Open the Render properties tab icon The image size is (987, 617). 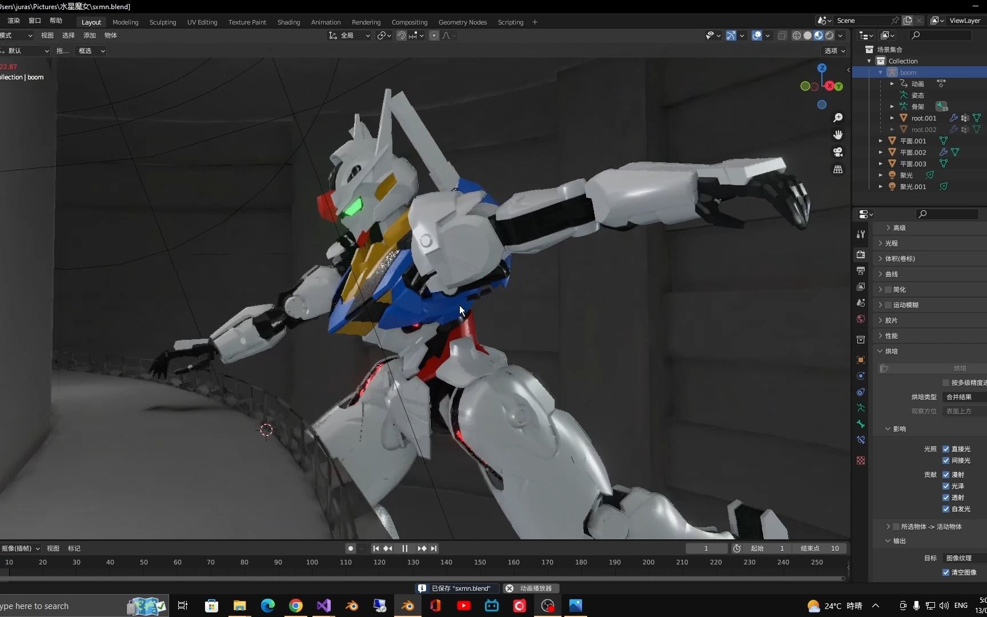tap(861, 254)
